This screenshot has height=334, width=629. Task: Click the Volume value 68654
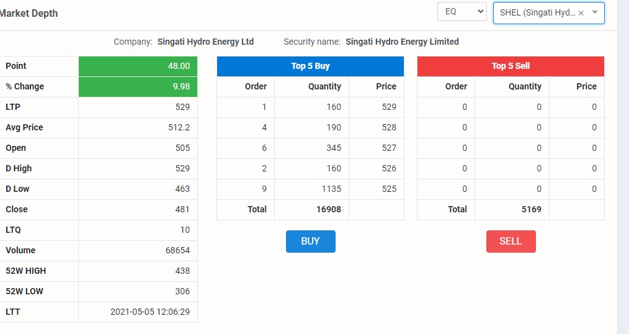coord(177,250)
